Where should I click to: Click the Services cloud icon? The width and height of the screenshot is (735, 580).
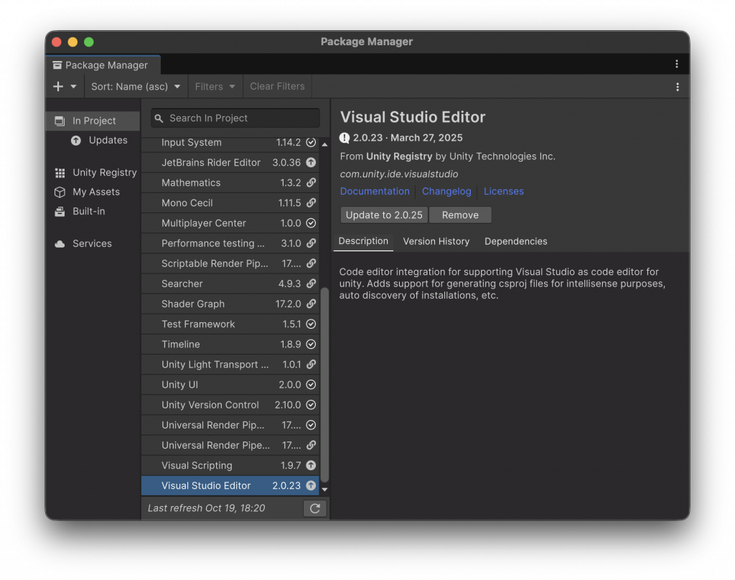60,243
